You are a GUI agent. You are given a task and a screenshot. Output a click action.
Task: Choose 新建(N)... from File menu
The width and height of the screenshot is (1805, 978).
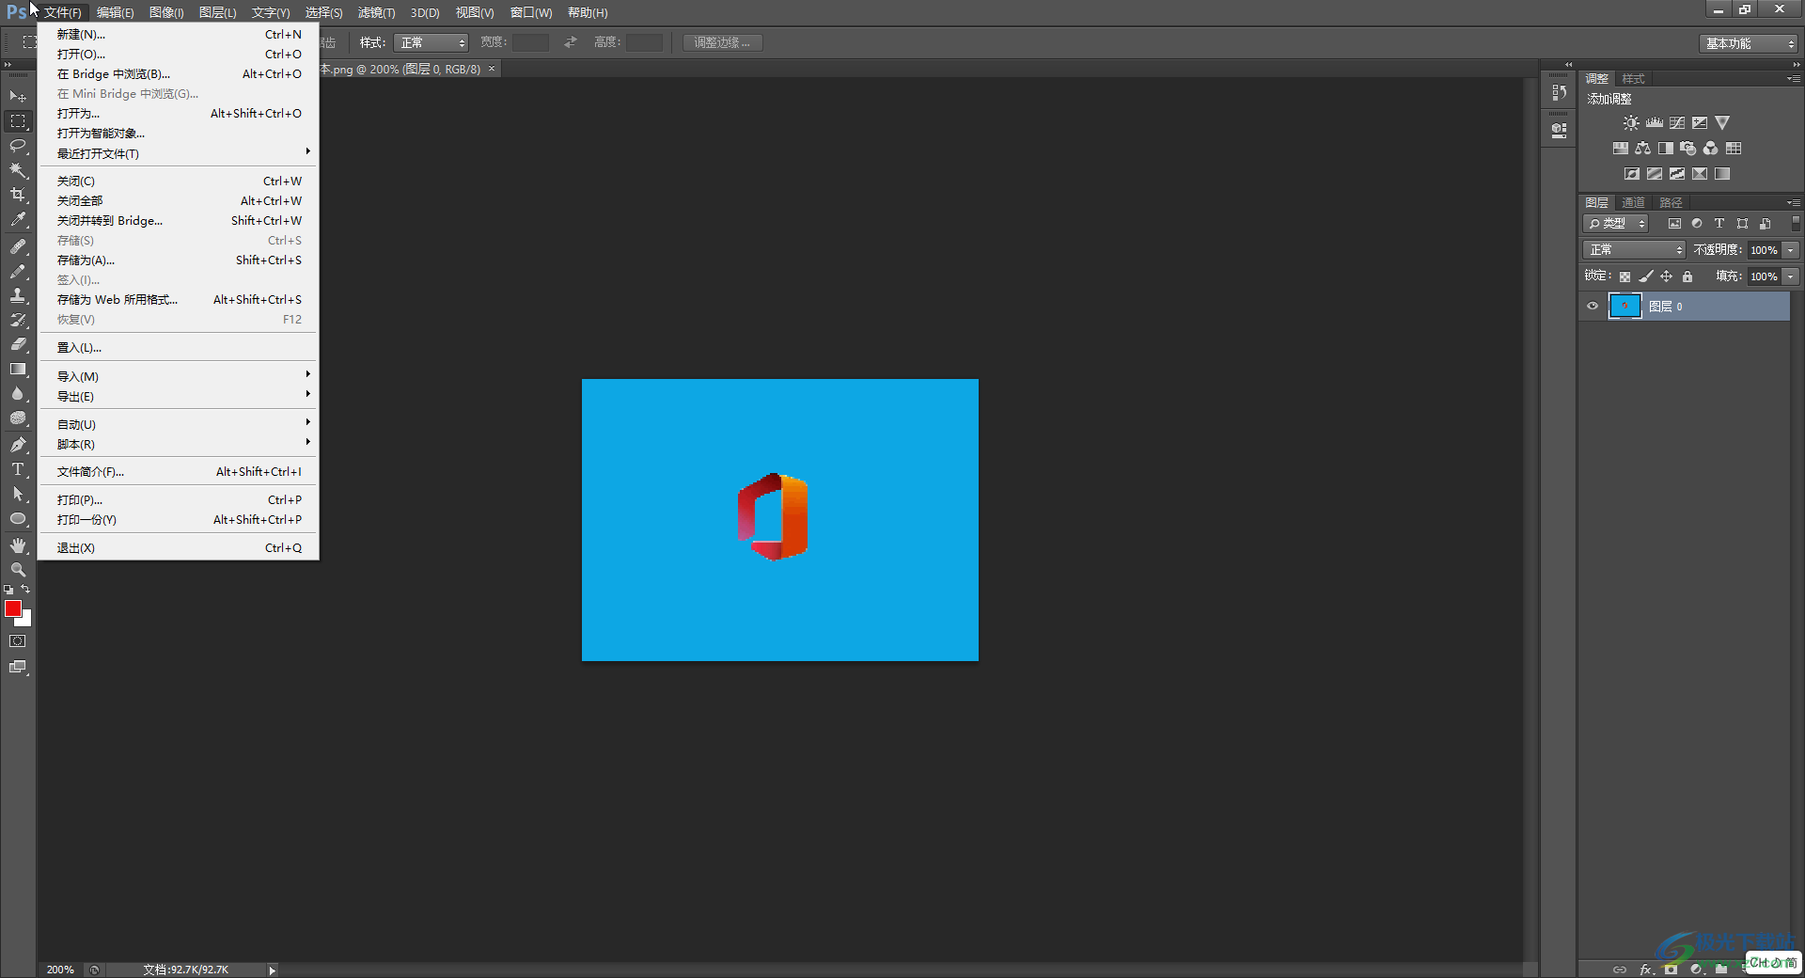(x=179, y=35)
